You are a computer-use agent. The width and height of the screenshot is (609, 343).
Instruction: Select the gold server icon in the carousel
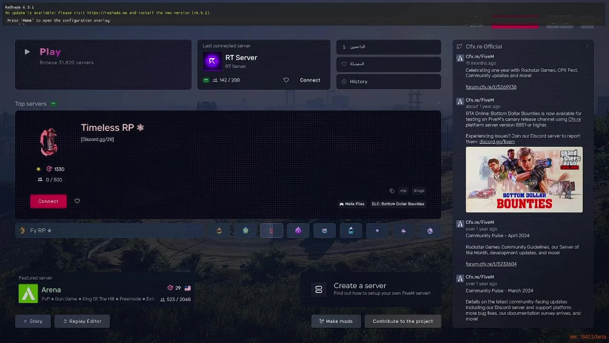click(x=219, y=231)
